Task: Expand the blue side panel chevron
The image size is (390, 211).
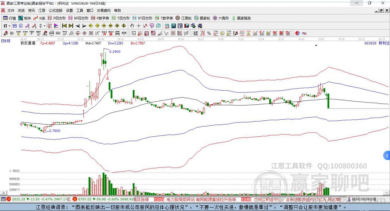Action: coord(387,156)
